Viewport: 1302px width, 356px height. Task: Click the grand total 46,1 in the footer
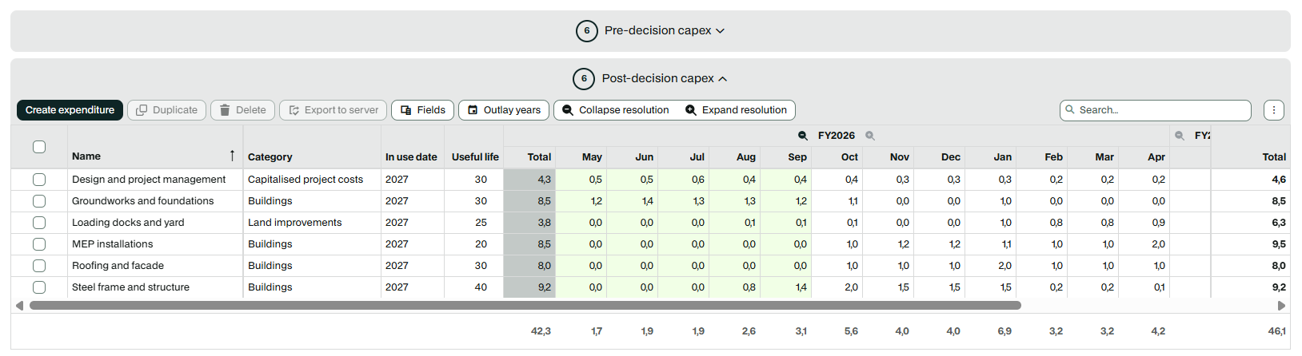pyautogui.click(x=1277, y=331)
